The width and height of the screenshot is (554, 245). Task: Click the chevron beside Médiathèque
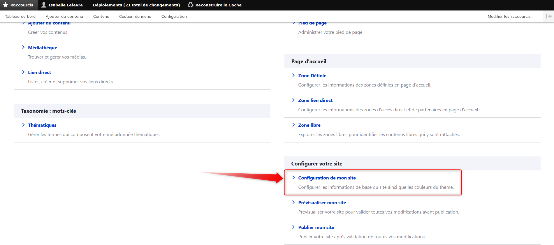[x=23, y=47]
